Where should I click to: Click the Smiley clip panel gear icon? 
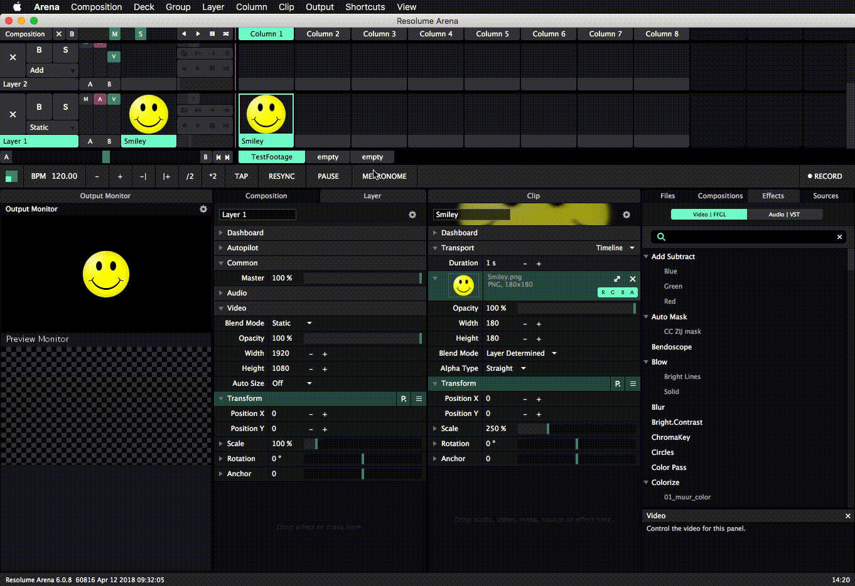tap(626, 215)
